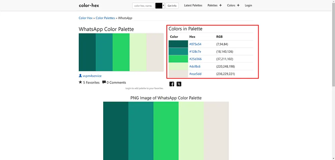Focus the color hex search input

[143, 6]
